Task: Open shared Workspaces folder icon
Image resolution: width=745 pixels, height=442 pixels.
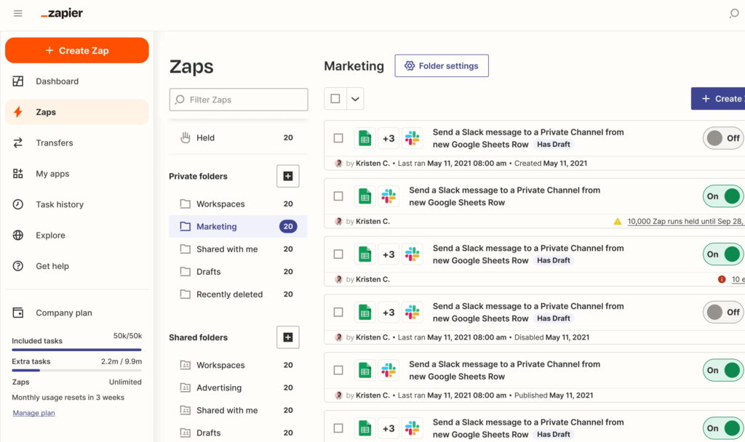Action: pos(186,365)
